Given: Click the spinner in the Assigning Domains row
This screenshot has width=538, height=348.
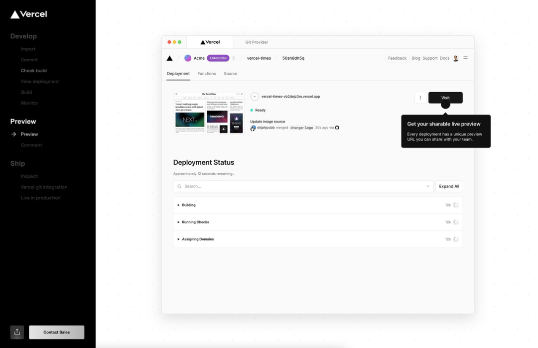Looking at the screenshot, I should pyautogui.click(x=456, y=239).
